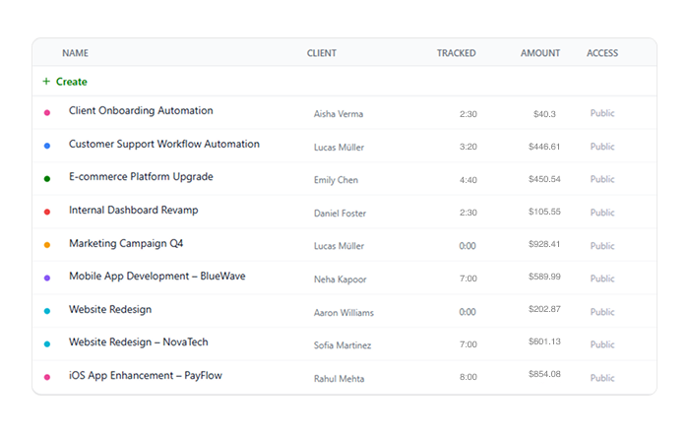Select client Neha Kapoor

click(x=340, y=279)
